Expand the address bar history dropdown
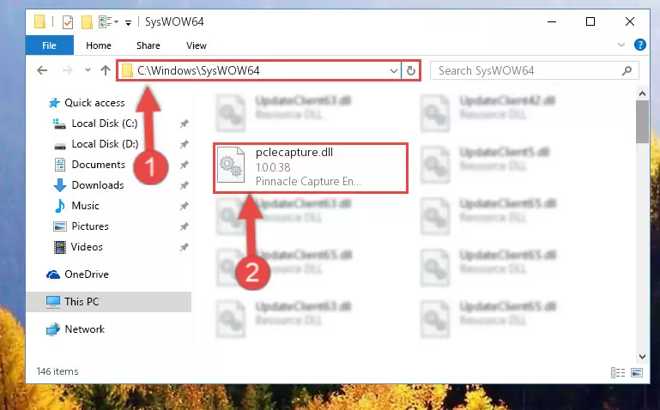The width and height of the screenshot is (660, 410). point(394,70)
